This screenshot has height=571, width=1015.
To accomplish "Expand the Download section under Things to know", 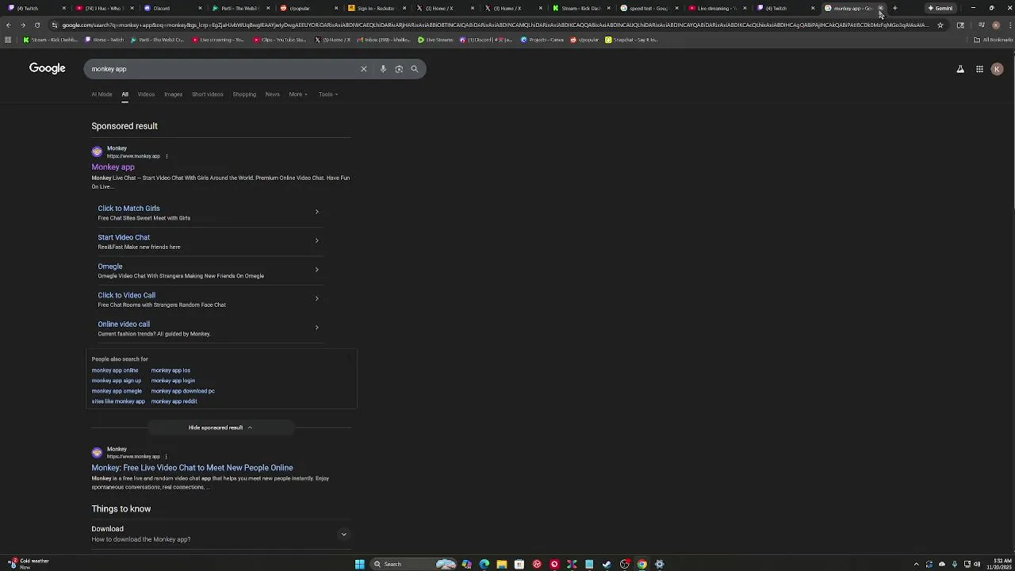I will coord(343,535).
